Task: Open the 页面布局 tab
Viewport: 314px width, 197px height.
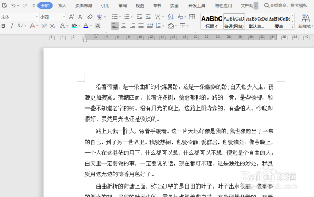Action: click(84, 6)
